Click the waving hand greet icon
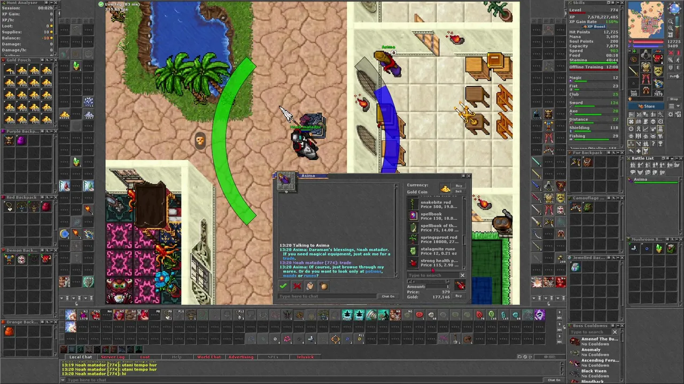 click(x=310, y=286)
